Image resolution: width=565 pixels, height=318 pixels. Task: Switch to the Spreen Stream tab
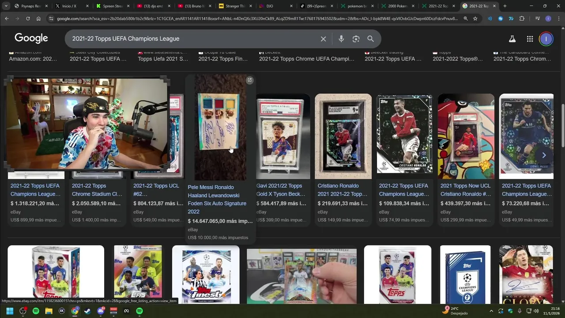(111, 6)
